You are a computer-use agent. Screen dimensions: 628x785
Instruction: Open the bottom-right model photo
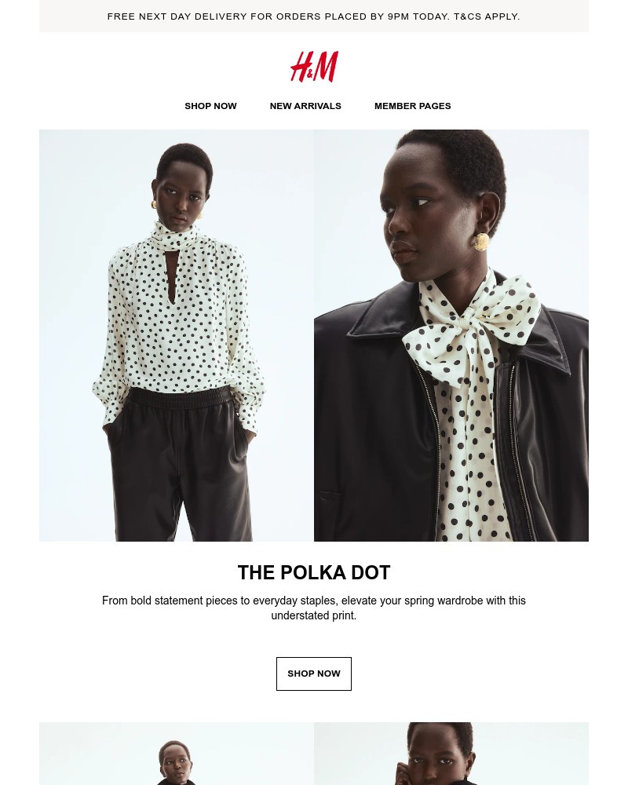(x=451, y=754)
